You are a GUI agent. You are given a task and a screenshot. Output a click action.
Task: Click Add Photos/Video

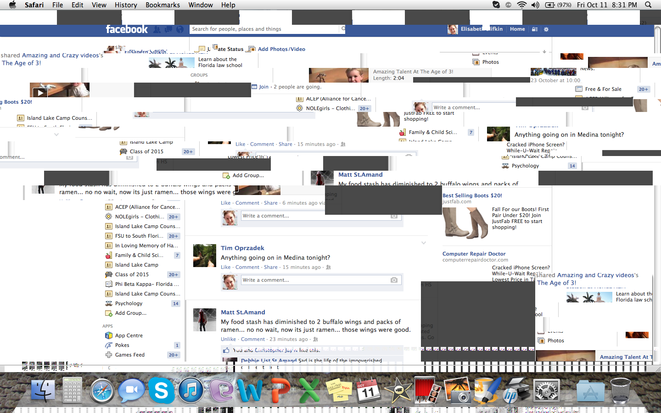pyautogui.click(x=281, y=49)
